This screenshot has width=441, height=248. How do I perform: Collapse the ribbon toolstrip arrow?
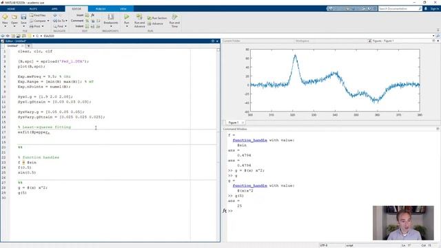tap(438, 30)
